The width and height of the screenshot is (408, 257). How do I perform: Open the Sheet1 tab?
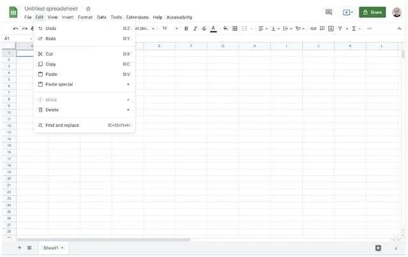[51, 247]
